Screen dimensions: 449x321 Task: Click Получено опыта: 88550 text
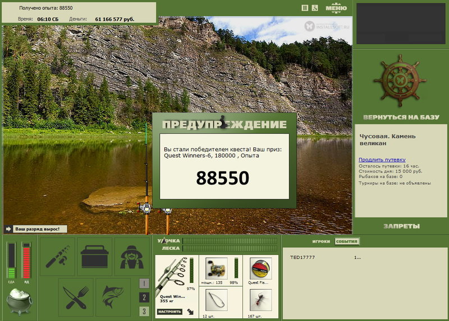coord(46,8)
